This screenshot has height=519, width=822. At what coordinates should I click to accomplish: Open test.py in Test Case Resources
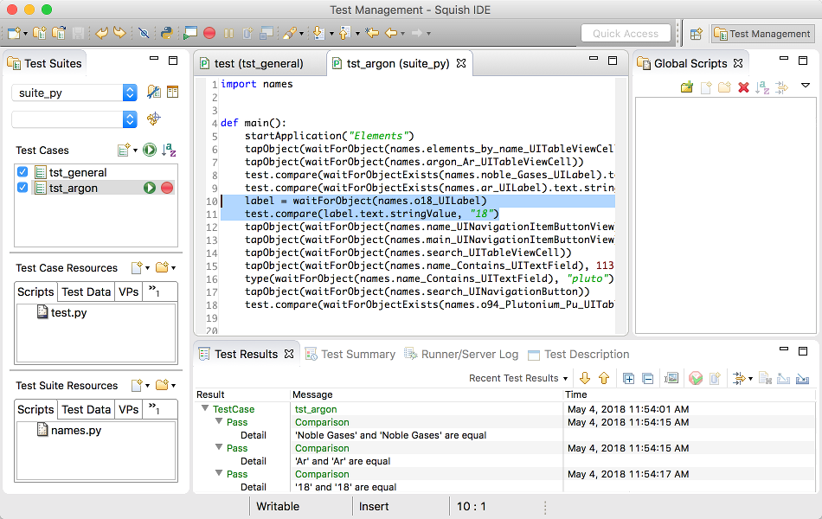pyautogui.click(x=68, y=313)
